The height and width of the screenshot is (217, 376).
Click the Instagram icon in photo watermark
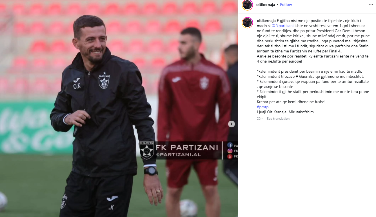point(230,151)
